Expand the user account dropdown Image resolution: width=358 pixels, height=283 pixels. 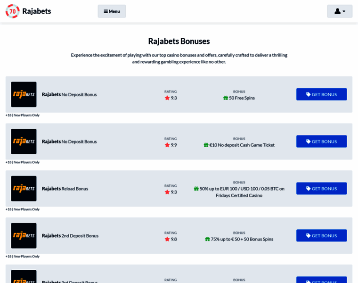point(340,11)
